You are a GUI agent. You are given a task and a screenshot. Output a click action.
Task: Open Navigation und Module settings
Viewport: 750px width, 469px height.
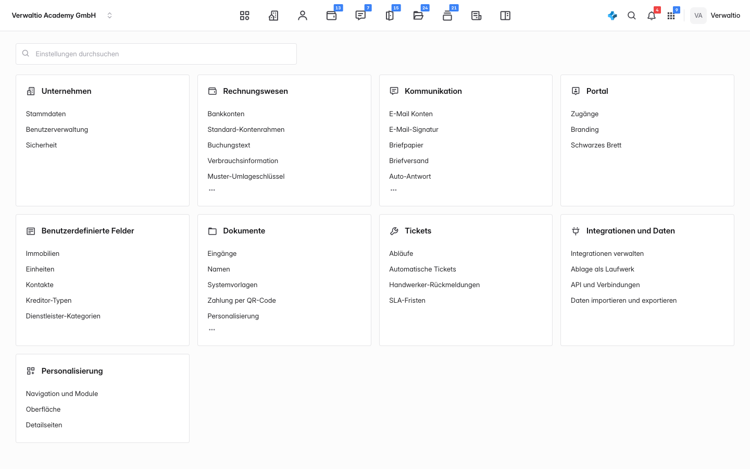62,394
